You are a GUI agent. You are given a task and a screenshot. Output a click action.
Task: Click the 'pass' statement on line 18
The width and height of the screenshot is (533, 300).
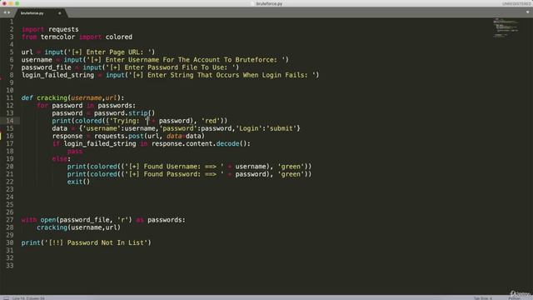tap(75, 151)
